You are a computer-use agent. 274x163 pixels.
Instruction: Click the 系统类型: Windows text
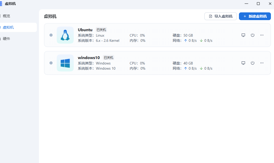point(94,63)
